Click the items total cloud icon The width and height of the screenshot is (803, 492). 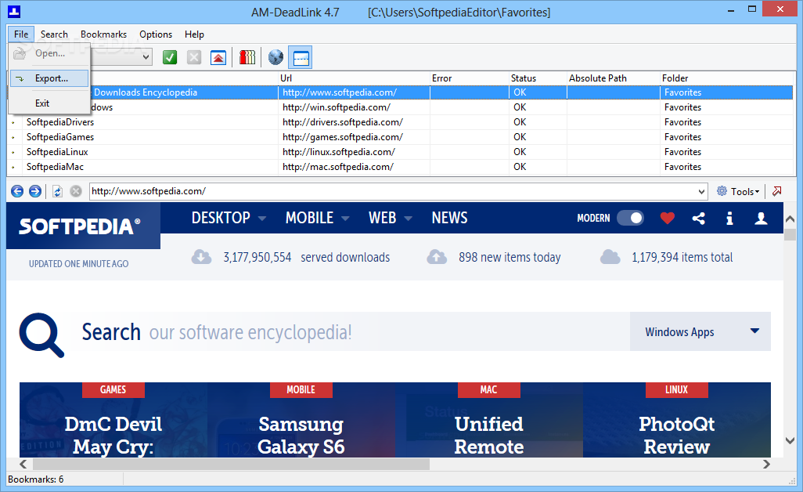(x=610, y=257)
